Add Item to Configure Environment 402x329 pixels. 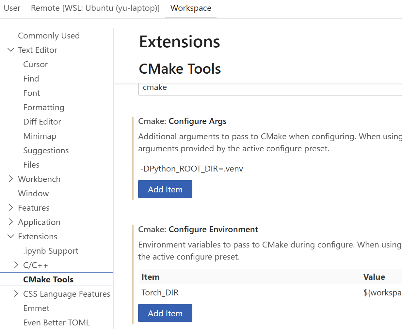165,313
